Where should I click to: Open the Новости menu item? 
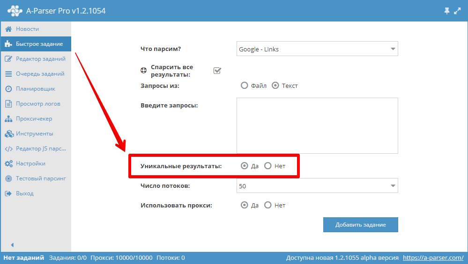36,29
